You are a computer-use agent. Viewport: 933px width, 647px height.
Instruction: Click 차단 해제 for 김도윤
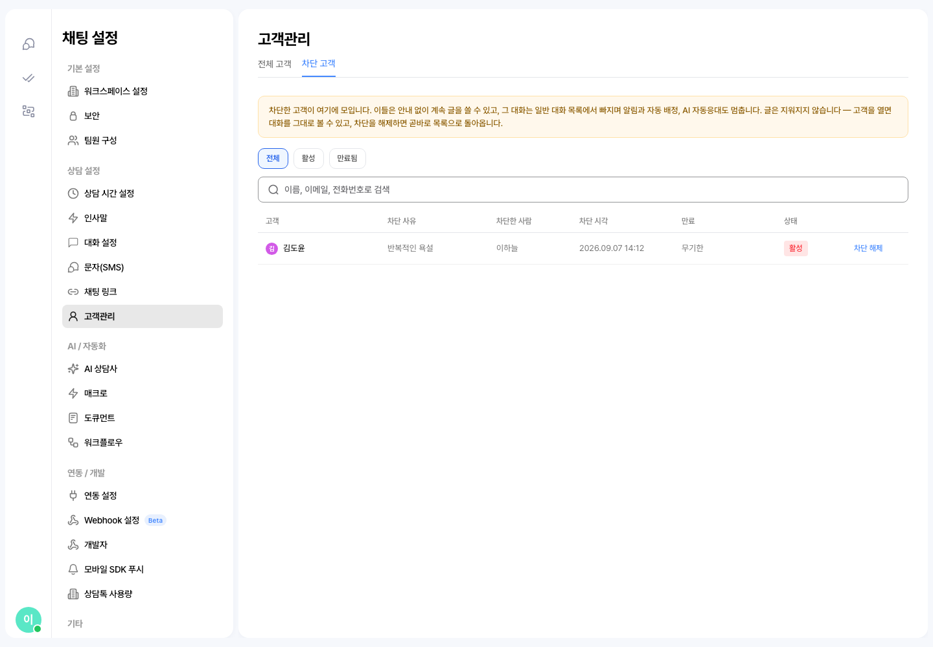click(868, 248)
